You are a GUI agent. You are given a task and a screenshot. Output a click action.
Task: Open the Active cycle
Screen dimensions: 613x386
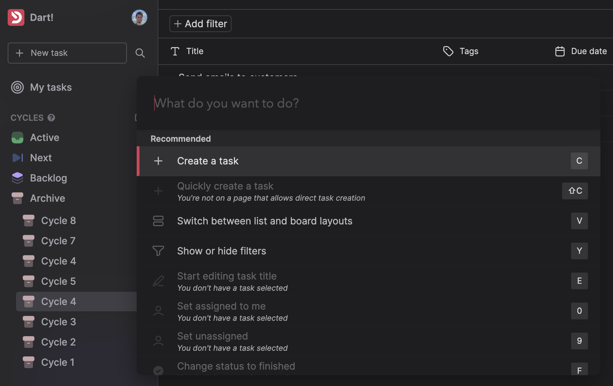click(45, 138)
